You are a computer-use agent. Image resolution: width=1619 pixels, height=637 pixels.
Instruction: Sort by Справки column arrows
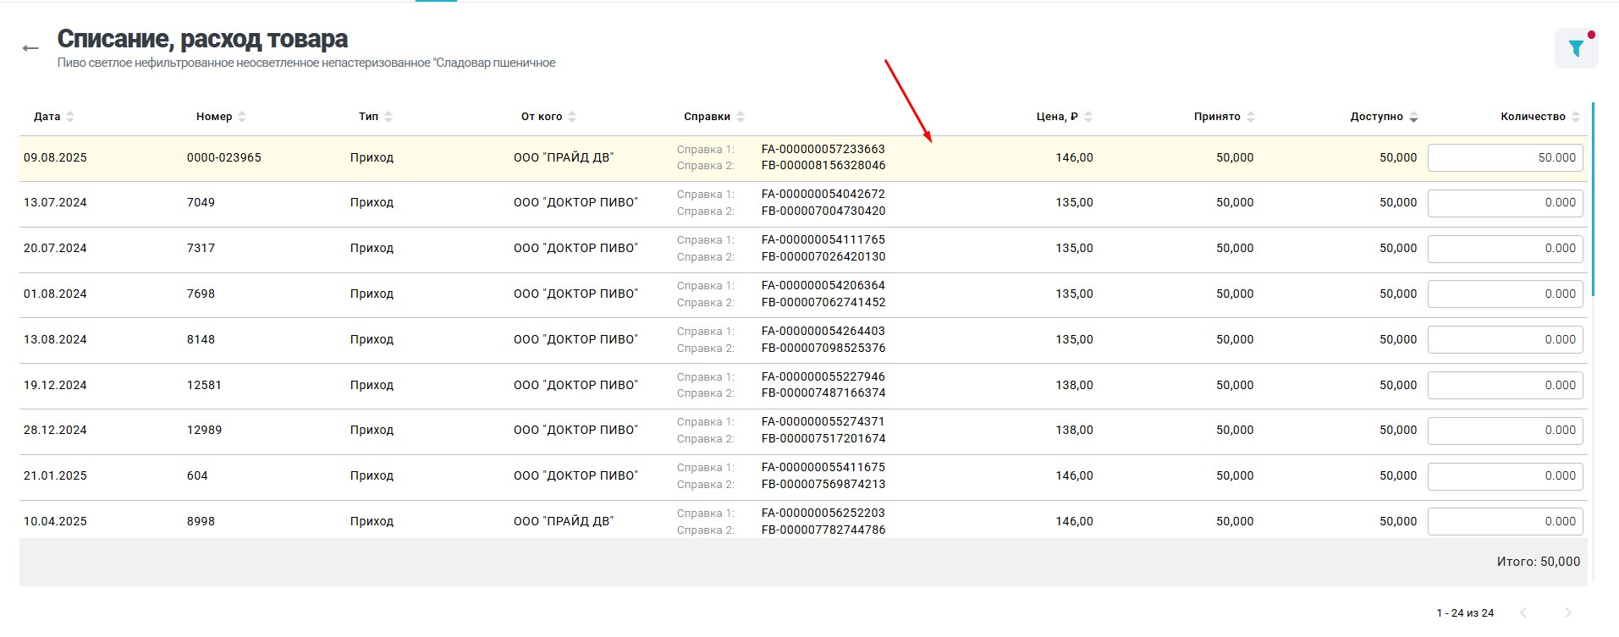(x=741, y=117)
